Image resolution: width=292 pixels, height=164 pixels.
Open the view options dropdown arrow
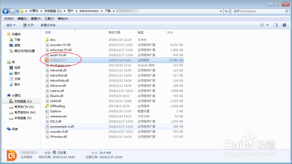click(267, 25)
